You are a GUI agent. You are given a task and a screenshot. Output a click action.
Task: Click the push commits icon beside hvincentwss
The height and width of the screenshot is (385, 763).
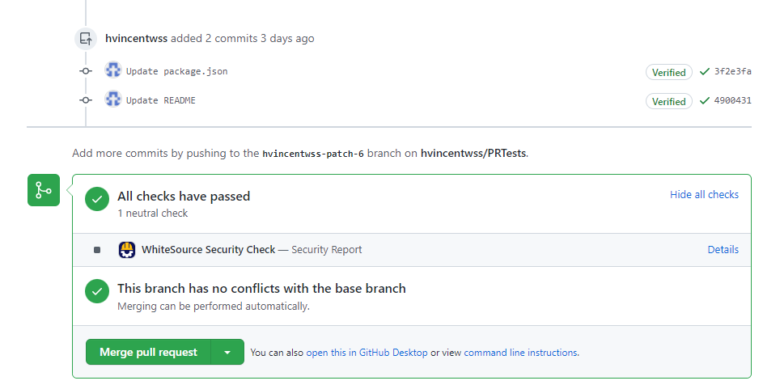[x=86, y=38]
